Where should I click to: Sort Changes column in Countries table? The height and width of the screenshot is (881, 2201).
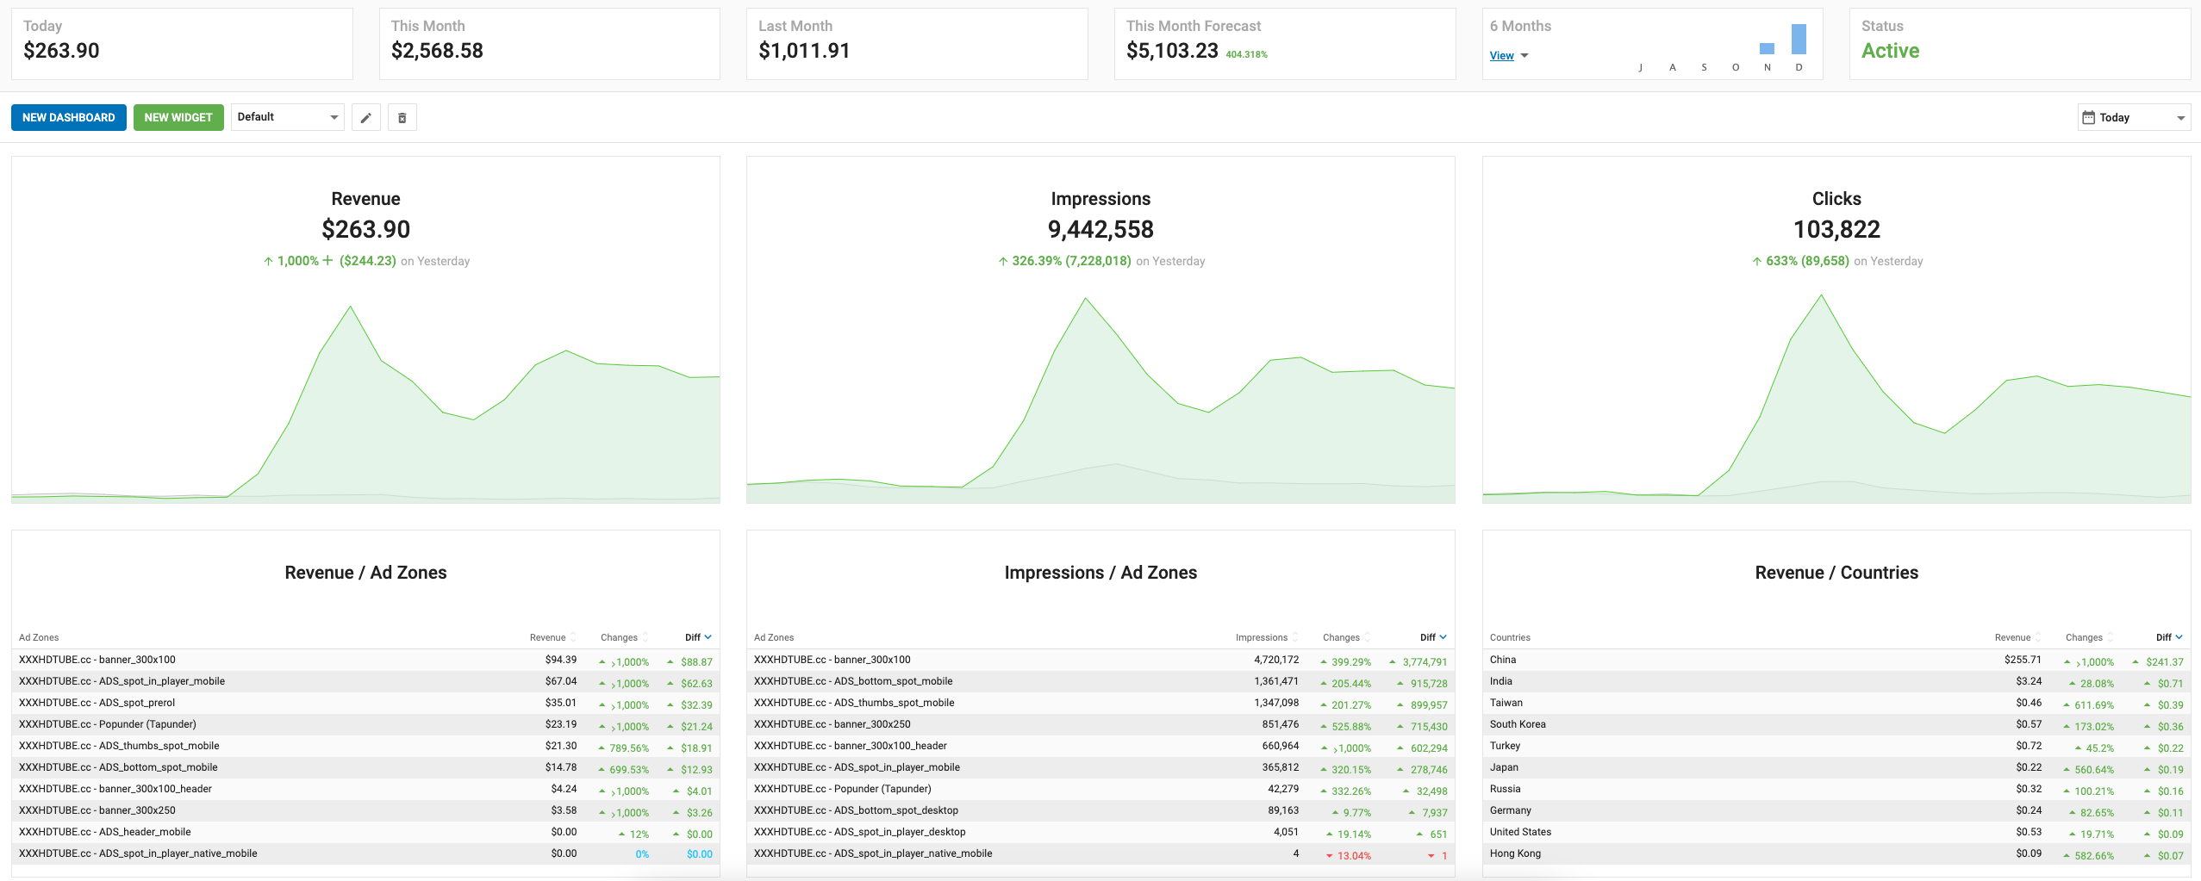click(2089, 637)
